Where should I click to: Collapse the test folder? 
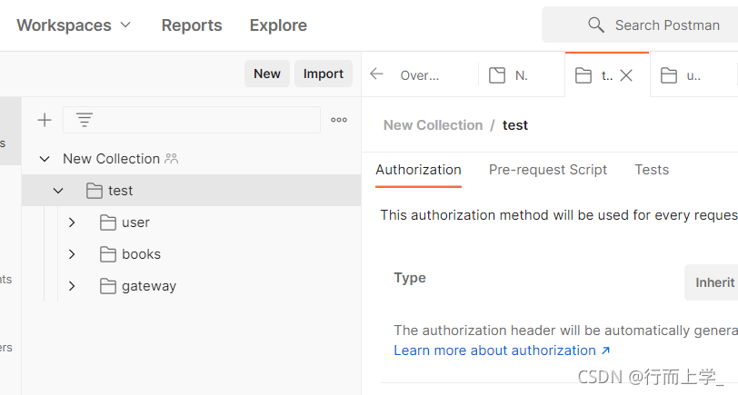tap(58, 191)
